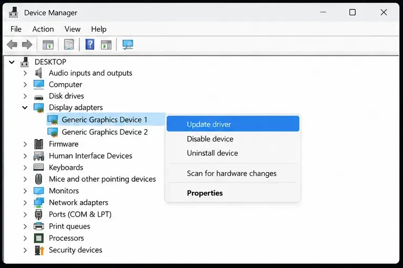Click the Generic Graphics Device 2 icon
This screenshot has height=268, width=403.
coord(53,132)
